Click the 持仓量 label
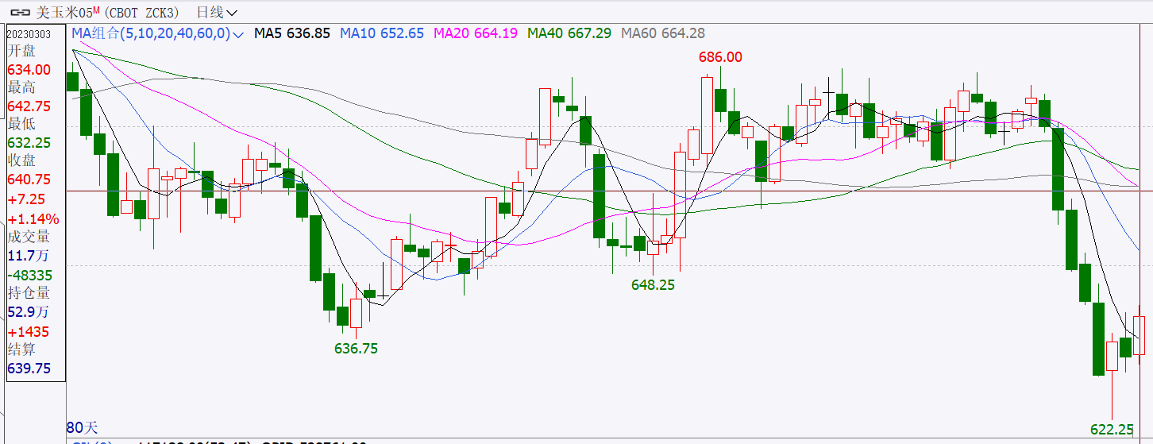This screenshot has width=1153, height=444. (x=29, y=292)
